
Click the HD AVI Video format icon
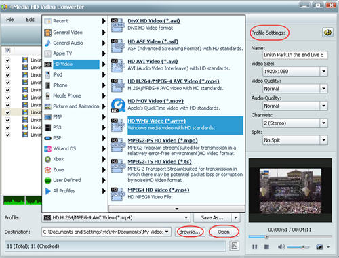click(117, 65)
